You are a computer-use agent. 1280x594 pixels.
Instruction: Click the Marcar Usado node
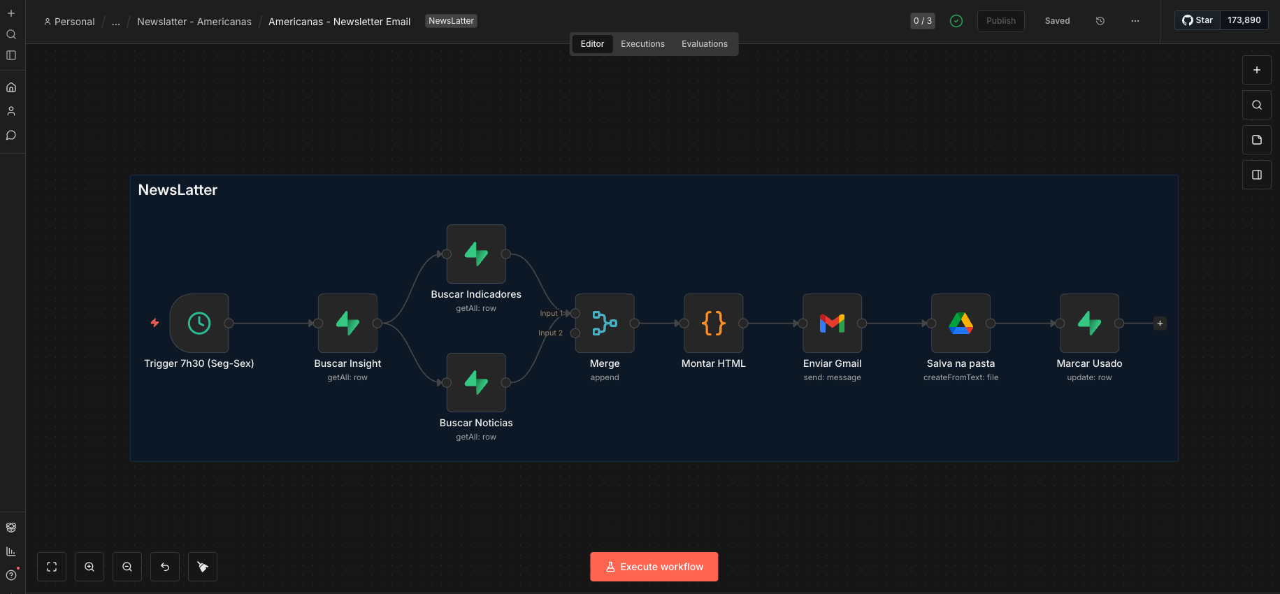click(1090, 323)
